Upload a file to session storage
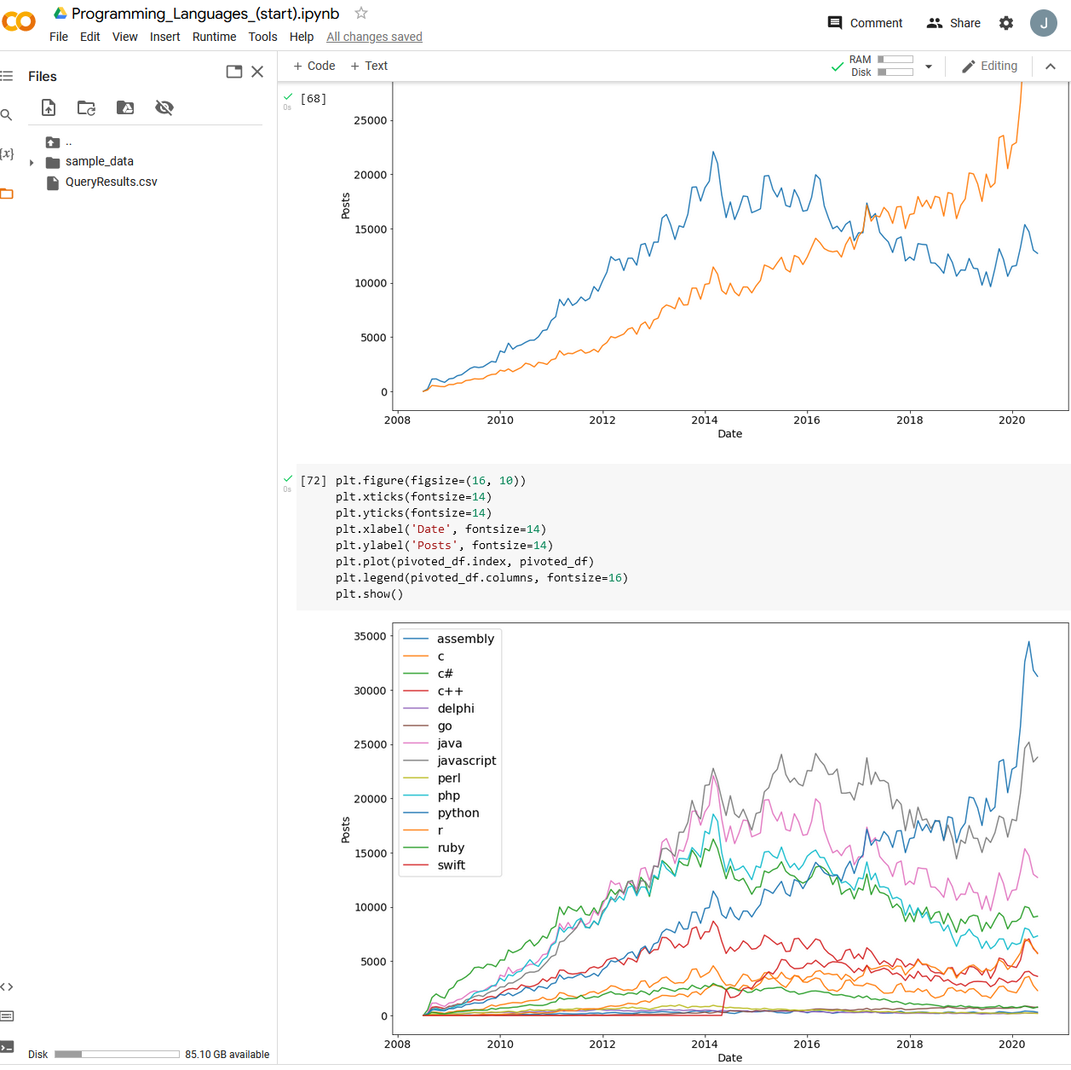1071x1070 pixels. 49,107
